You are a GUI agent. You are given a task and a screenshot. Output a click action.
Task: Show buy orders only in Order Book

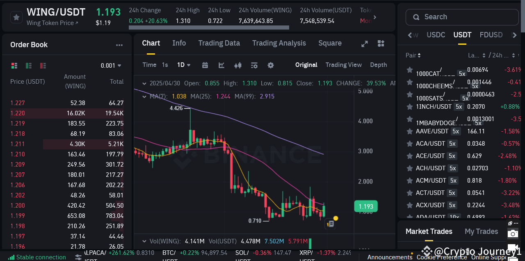coord(28,65)
